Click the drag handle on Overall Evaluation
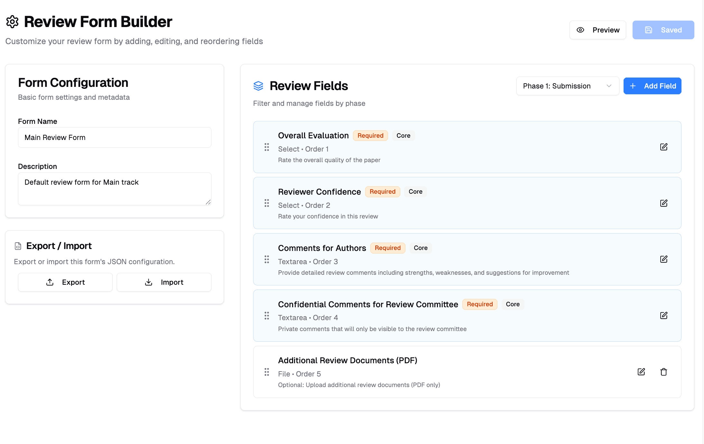This screenshot has height=444, width=704. click(266, 147)
